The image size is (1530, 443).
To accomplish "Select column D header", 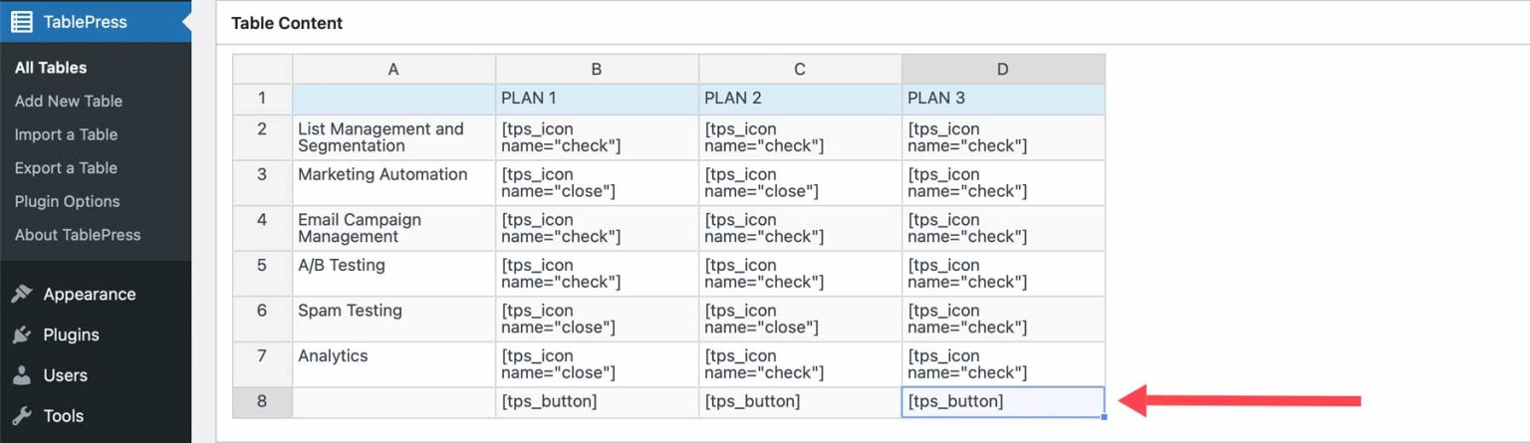I will (x=1003, y=69).
